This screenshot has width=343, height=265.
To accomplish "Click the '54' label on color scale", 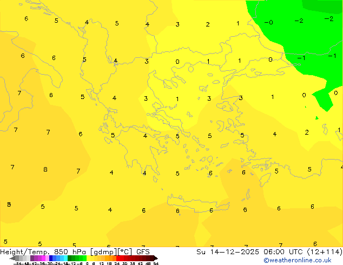I will [x=156, y=263].
